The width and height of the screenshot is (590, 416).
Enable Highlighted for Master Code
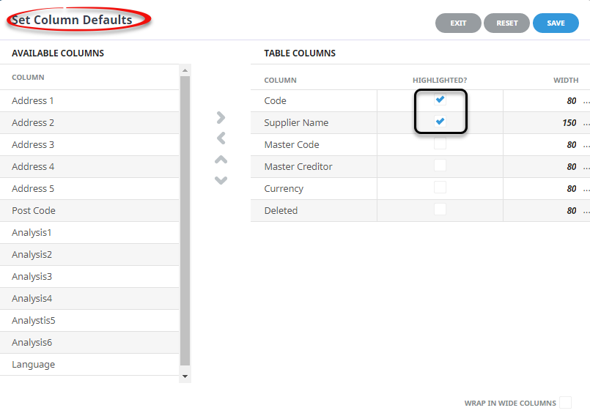click(440, 144)
